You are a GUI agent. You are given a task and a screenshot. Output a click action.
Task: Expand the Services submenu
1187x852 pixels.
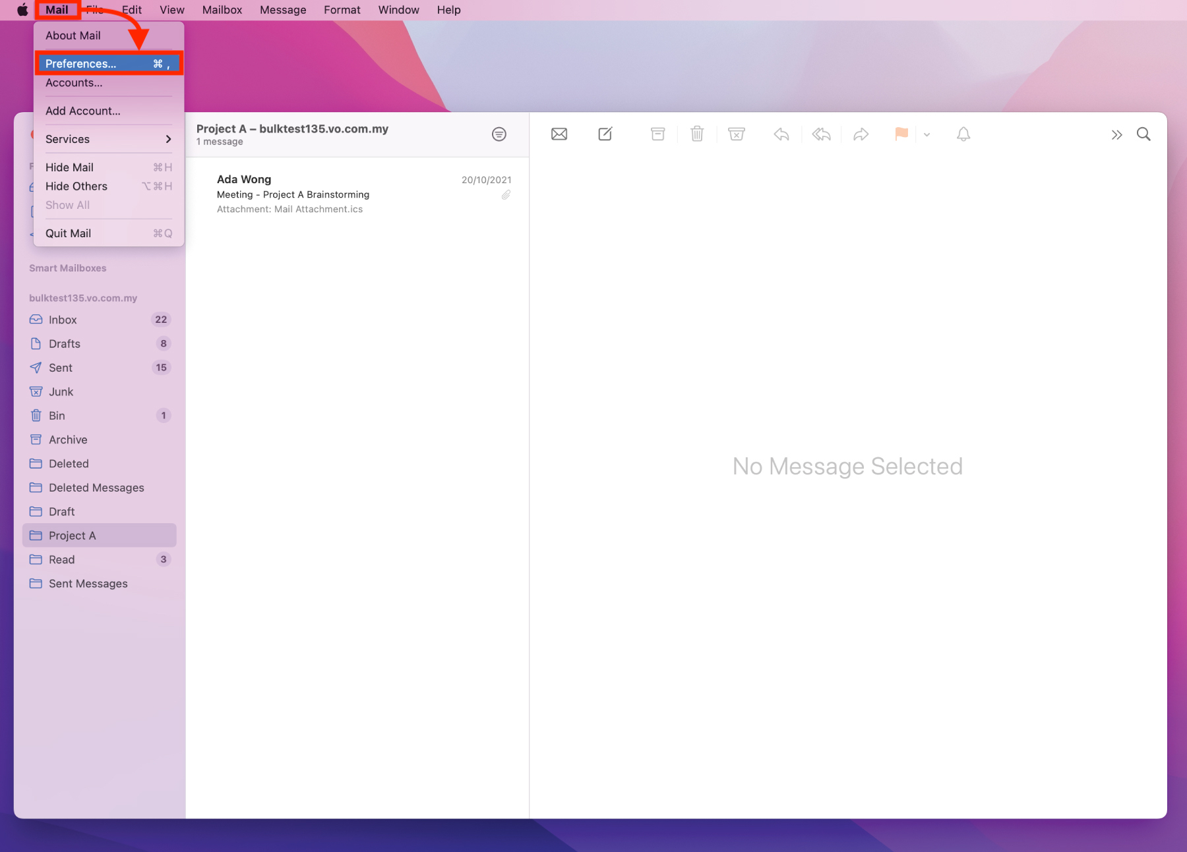coord(108,139)
